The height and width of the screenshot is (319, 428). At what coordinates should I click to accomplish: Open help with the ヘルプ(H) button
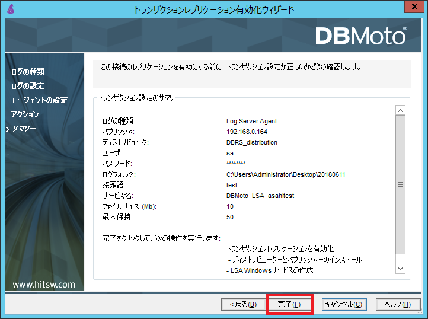(x=398, y=304)
